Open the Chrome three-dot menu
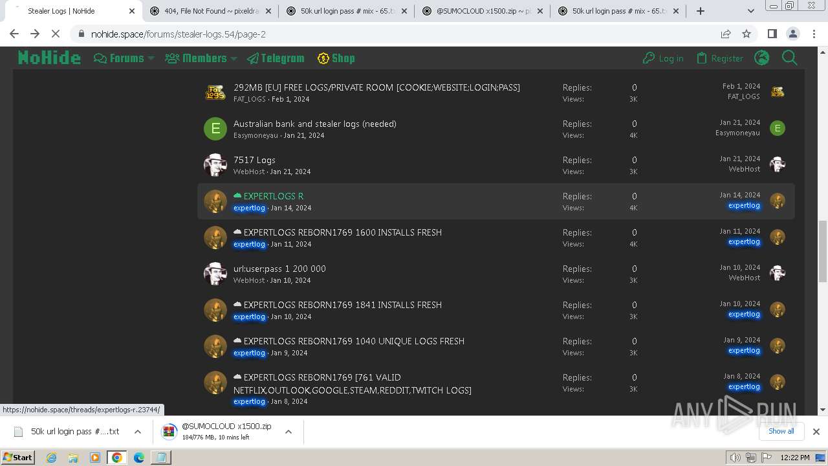Screen dimensions: 828x466 (x=813, y=34)
